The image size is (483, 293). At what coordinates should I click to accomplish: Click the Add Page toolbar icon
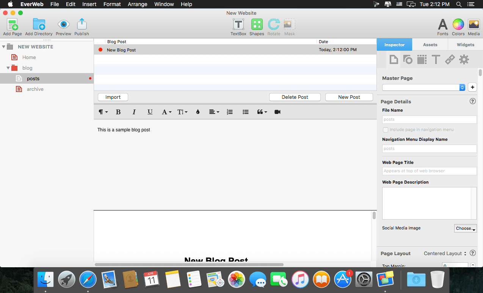tap(12, 25)
